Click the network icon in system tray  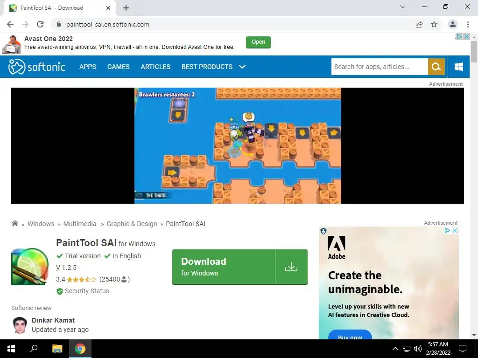coord(407,349)
